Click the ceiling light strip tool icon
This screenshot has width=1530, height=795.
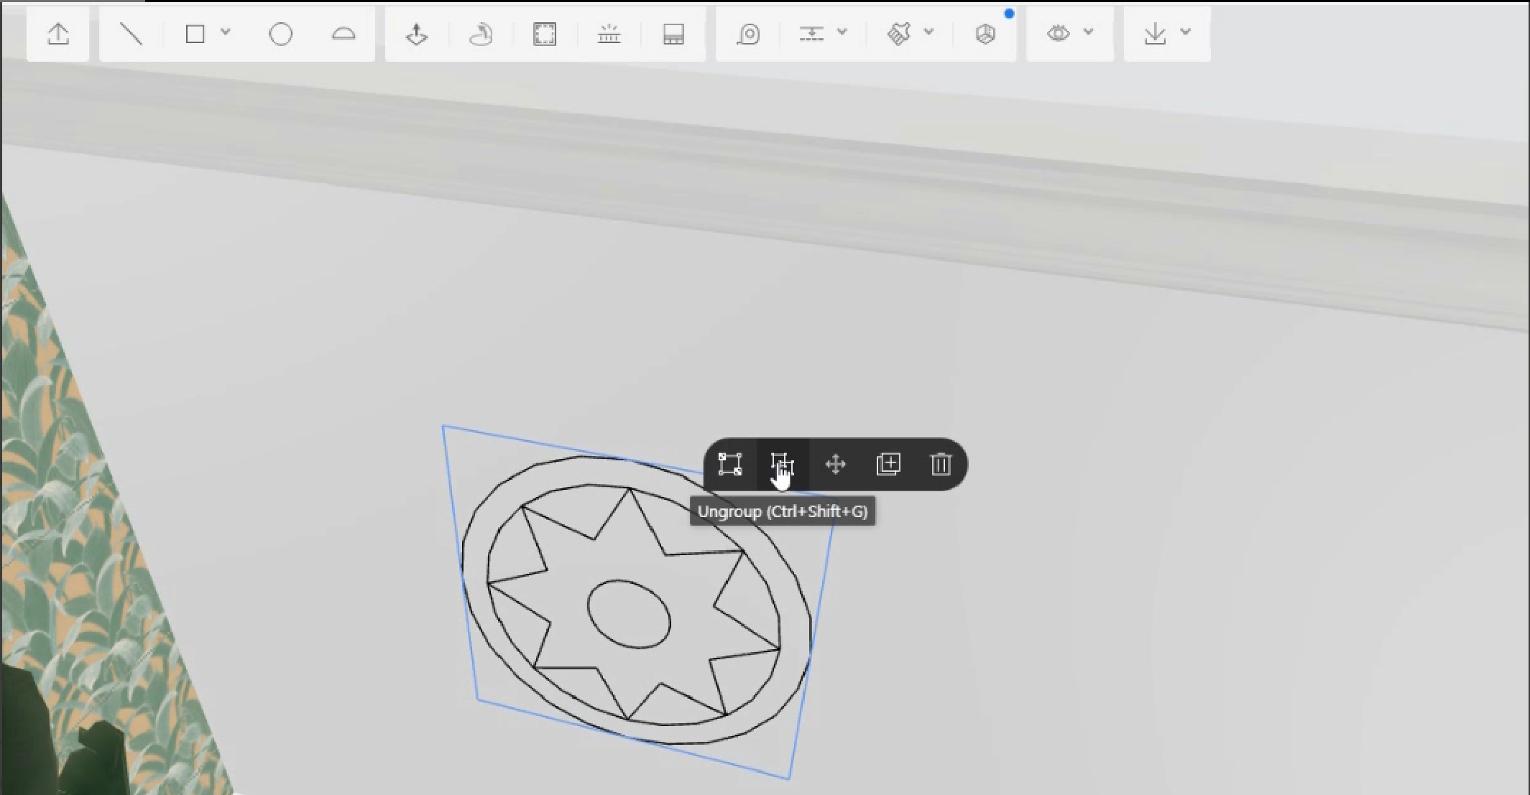point(609,34)
